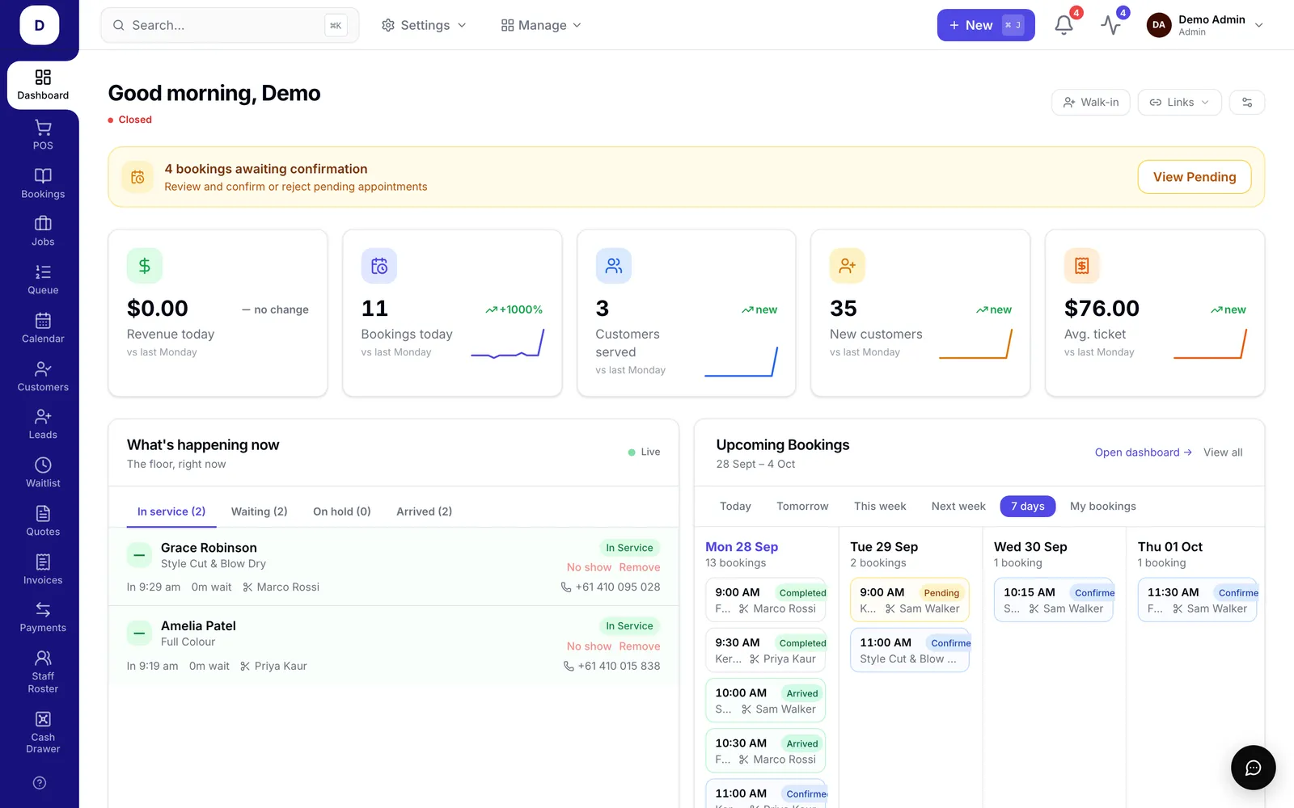Click the New button
This screenshot has height=808, width=1294.
click(986, 25)
